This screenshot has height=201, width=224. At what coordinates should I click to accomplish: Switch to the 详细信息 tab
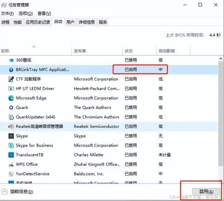87,22
